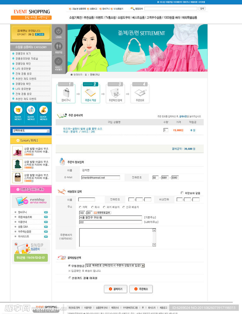The width and height of the screenshot is (242, 314).
Task: Open the 입금 계좌번호 선택 dropdown
Action: (x=115, y=265)
